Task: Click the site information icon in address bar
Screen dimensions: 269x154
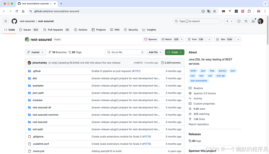Action: tap(31, 11)
